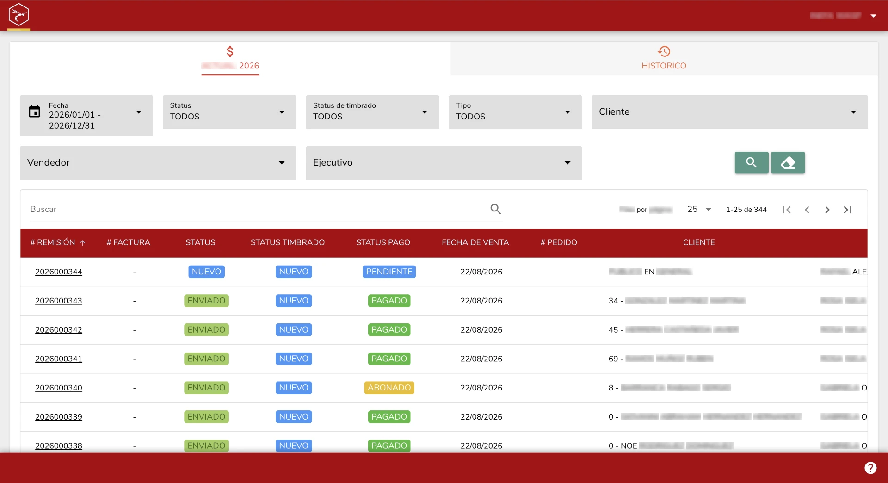This screenshot has width=888, height=483.
Task: Click the PENDIENTE payment status badge
Action: [x=389, y=272]
